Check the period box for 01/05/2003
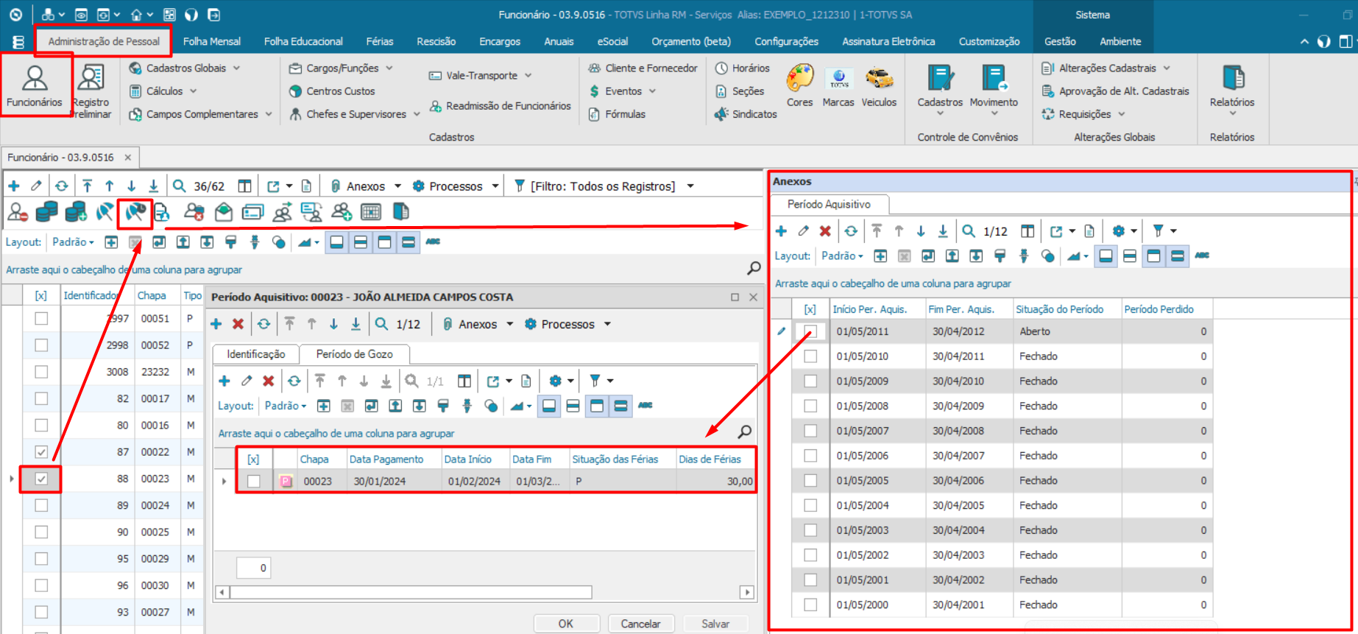This screenshot has width=1358, height=634. (x=810, y=530)
